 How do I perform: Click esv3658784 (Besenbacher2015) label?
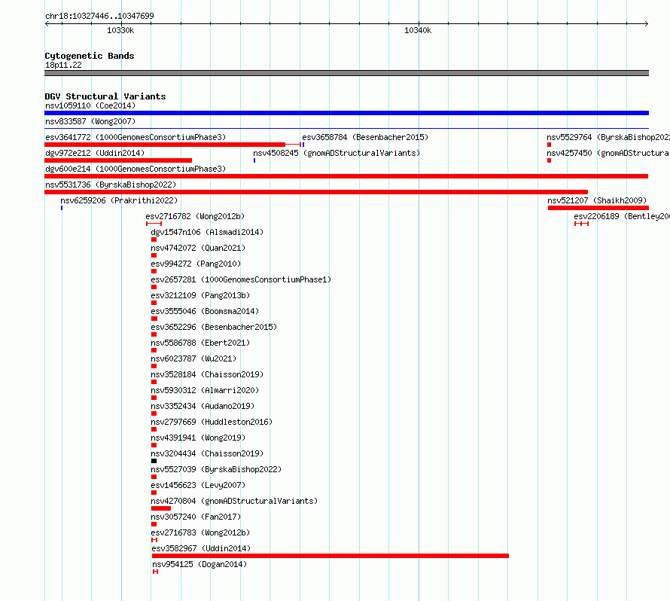[x=365, y=137]
